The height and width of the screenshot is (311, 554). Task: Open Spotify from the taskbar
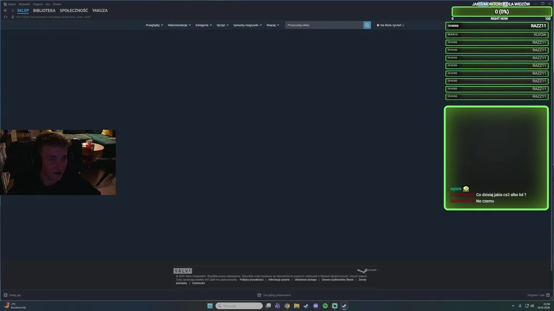click(x=325, y=306)
